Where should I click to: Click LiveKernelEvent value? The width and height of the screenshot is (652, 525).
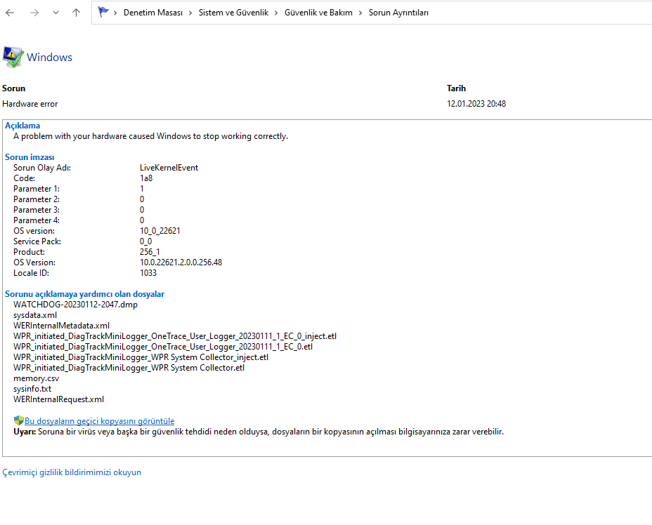tap(169, 167)
